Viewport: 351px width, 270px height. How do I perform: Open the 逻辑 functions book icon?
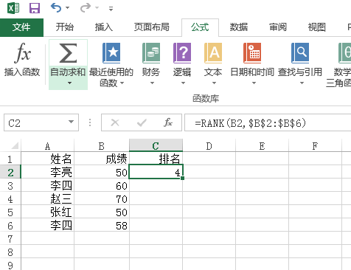(x=182, y=53)
